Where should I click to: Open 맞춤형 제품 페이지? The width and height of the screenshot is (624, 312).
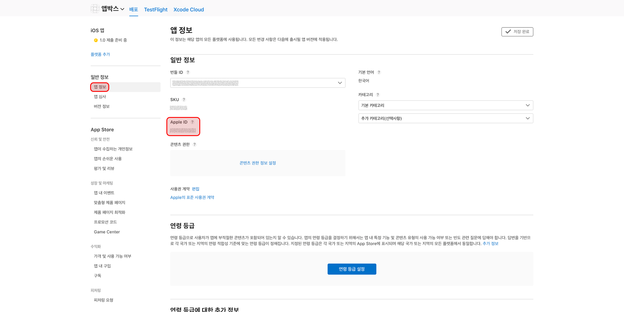(x=109, y=203)
